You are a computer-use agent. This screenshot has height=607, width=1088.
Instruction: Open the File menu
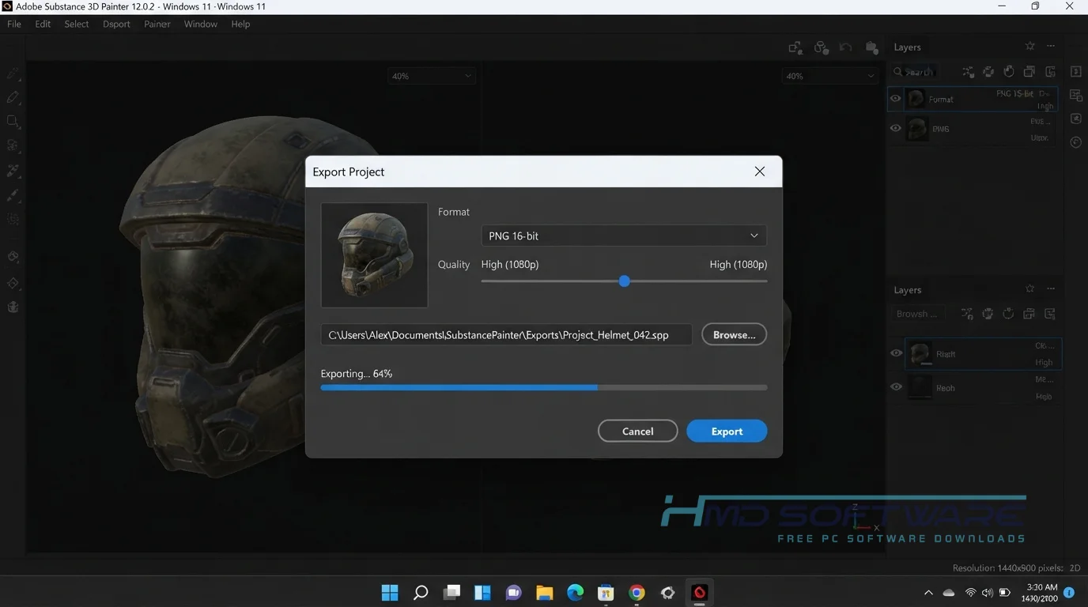click(14, 24)
